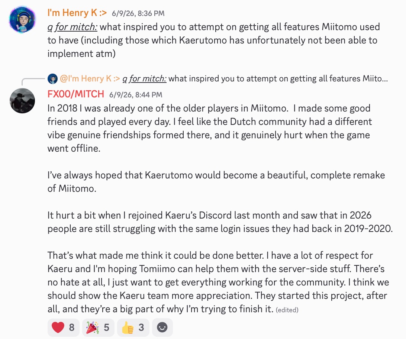Toggle the thumbs up reaction

(x=133, y=327)
